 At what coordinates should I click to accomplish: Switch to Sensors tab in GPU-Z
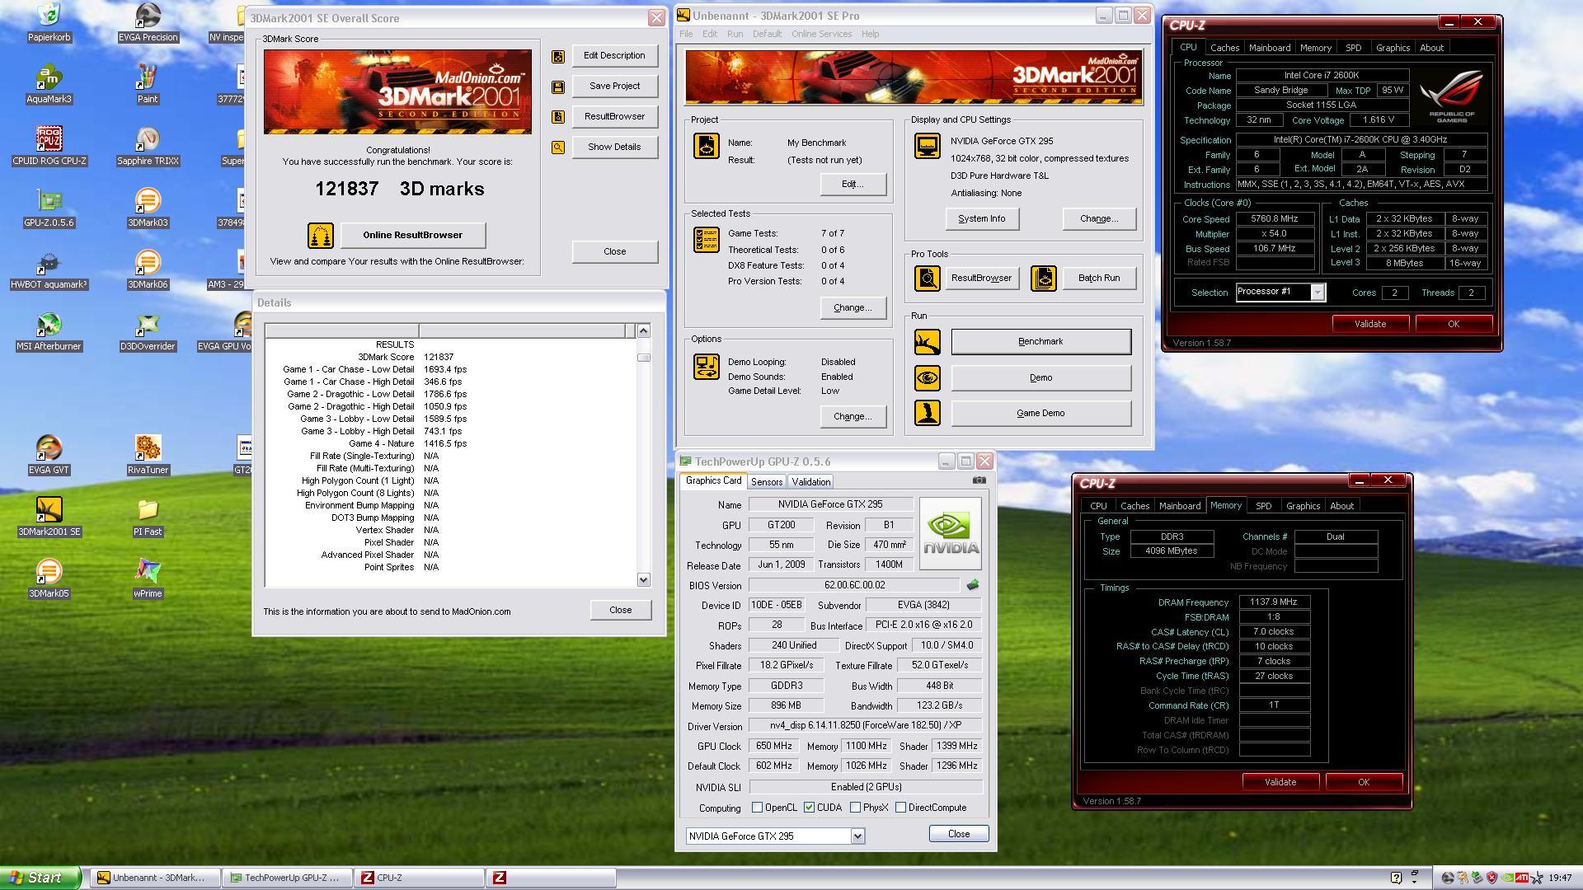(766, 482)
